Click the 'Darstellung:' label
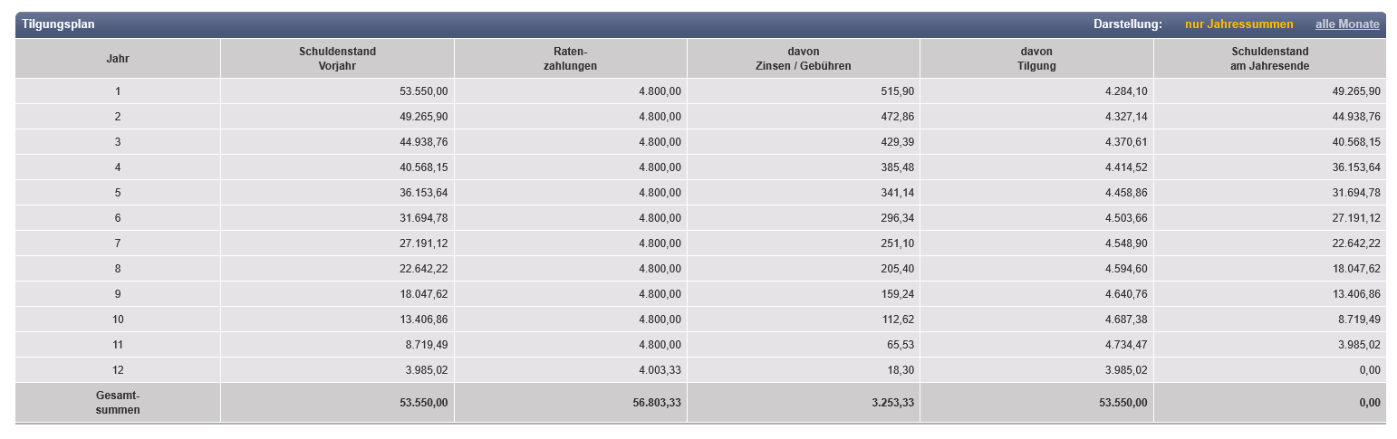The image size is (1397, 439). click(x=1127, y=24)
